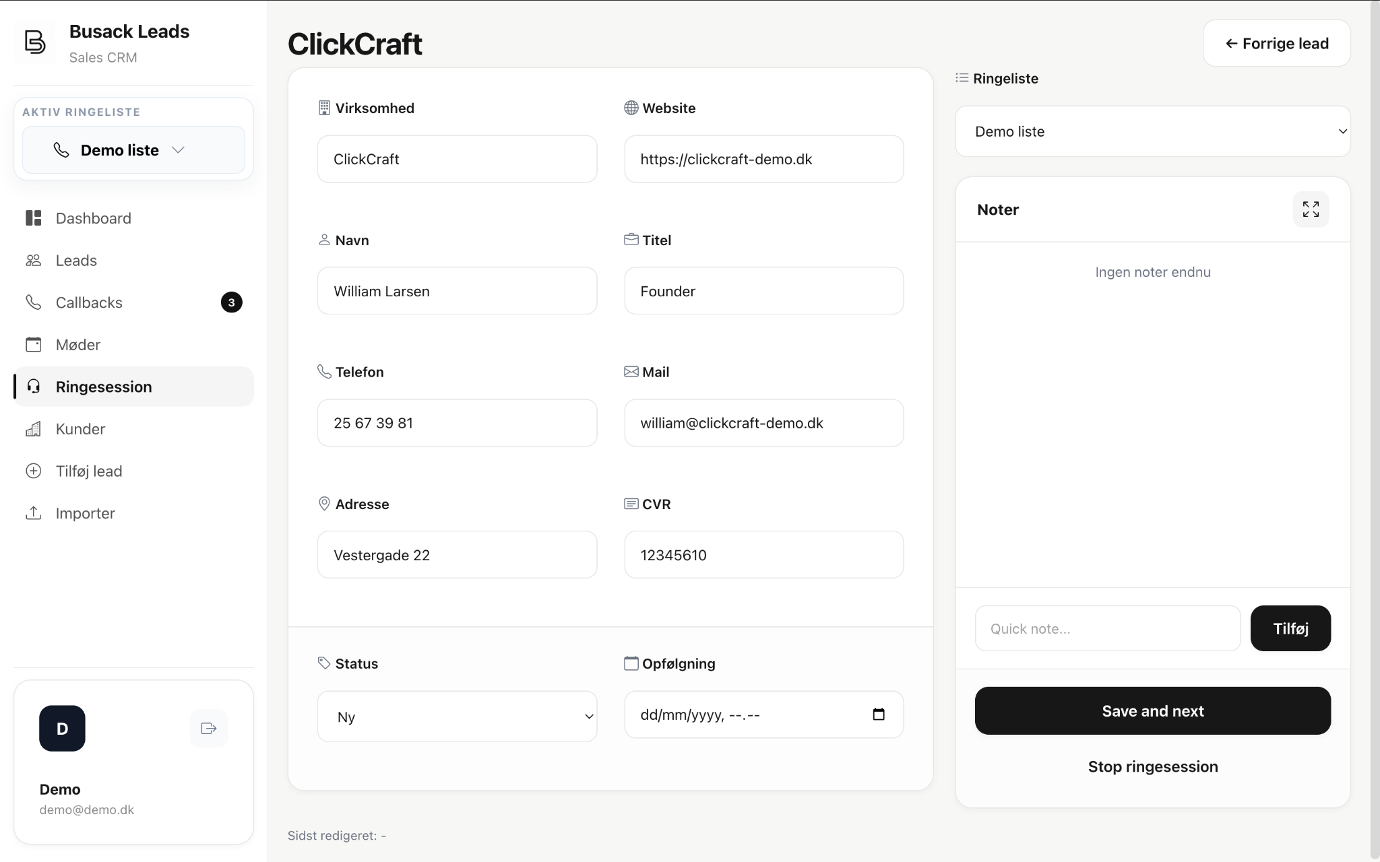Click the Importer upload icon
The height and width of the screenshot is (862, 1380).
(x=34, y=513)
